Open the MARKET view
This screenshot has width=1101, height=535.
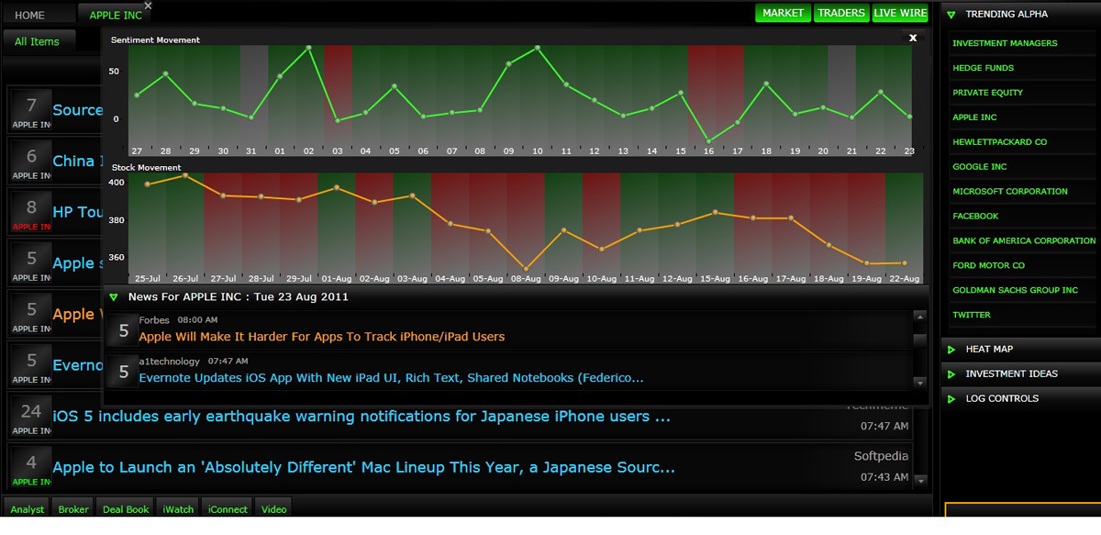[783, 13]
